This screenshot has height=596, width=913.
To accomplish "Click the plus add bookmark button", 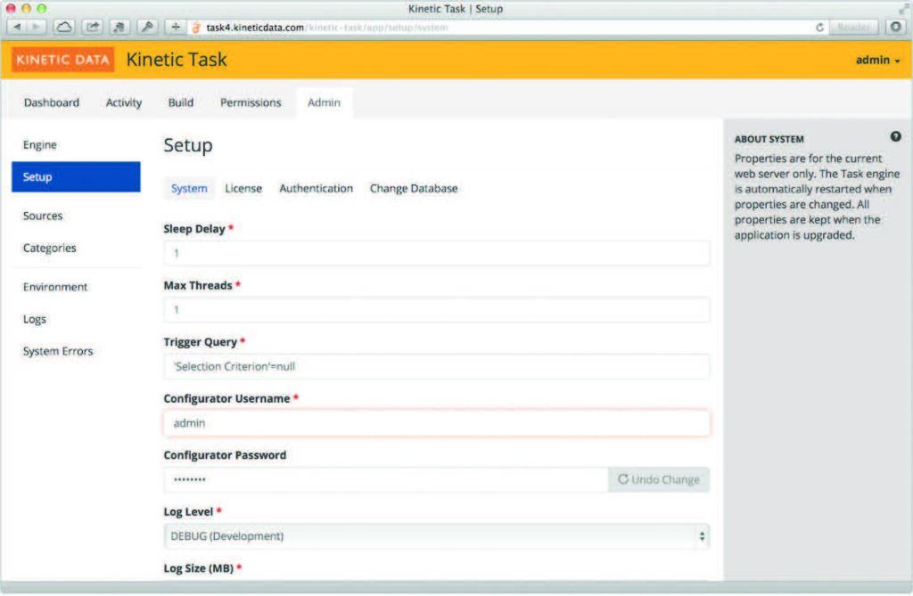I will coord(176,27).
